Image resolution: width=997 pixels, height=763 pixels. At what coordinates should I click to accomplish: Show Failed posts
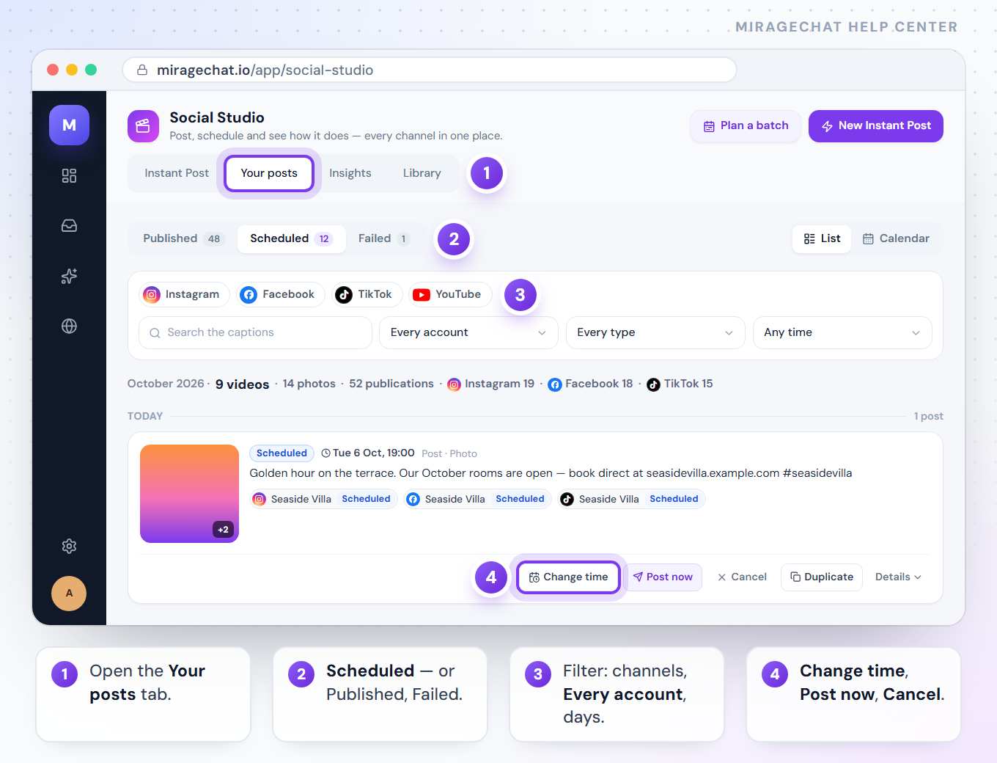pos(384,238)
